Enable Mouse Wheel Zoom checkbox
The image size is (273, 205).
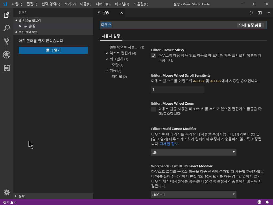click(154, 109)
